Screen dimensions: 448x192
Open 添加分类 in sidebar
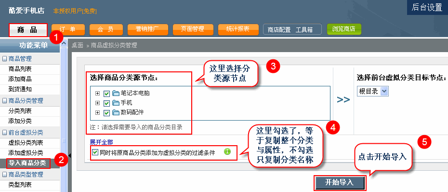[20, 121]
